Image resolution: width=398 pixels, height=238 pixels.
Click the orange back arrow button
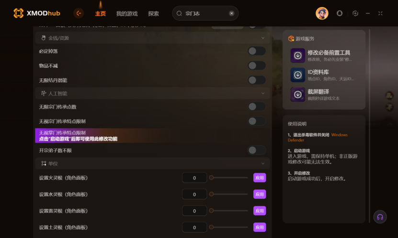click(x=79, y=13)
